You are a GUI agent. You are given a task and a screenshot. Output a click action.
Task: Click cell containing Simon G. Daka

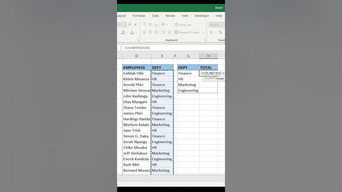[x=137, y=136]
